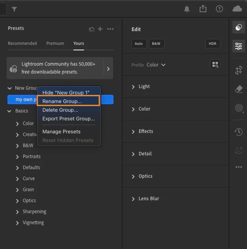This screenshot has width=247, height=249.
Task: Expand the Creative presets folder
Action: pos(17,135)
